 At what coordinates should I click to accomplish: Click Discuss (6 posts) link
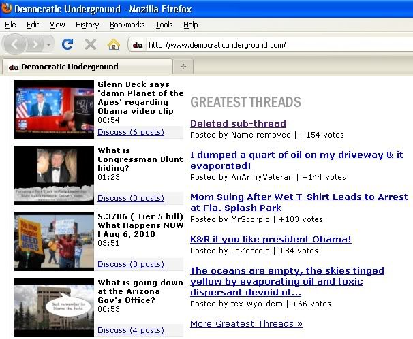(131, 132)
